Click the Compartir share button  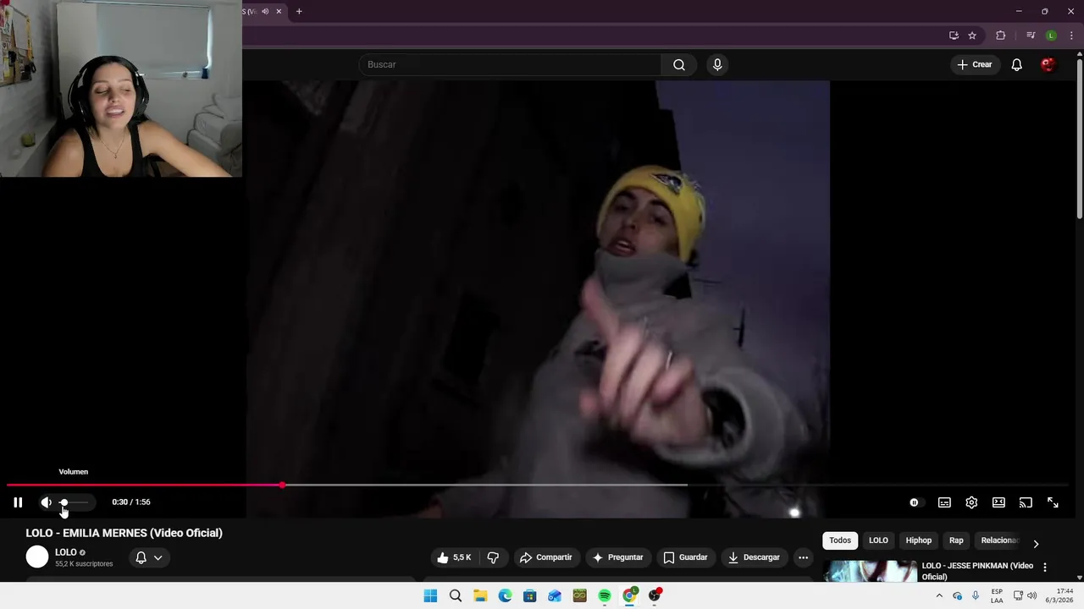coord(546,557)
